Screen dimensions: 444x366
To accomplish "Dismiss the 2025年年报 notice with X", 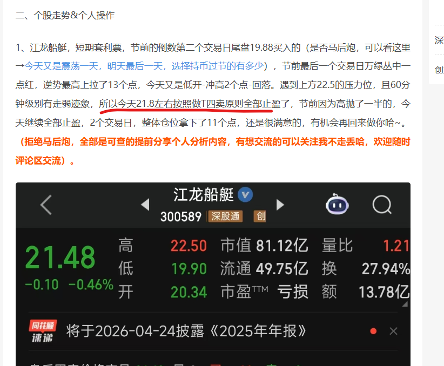I will tap(393, 331).
